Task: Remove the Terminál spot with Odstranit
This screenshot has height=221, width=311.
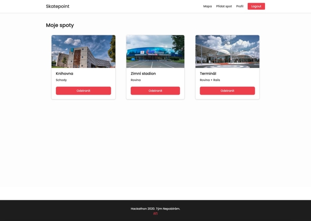Action: click(x=227, y=91)
